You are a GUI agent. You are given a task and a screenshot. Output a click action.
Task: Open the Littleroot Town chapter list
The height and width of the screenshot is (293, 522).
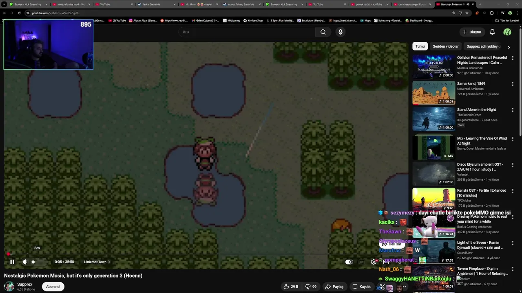97,262
